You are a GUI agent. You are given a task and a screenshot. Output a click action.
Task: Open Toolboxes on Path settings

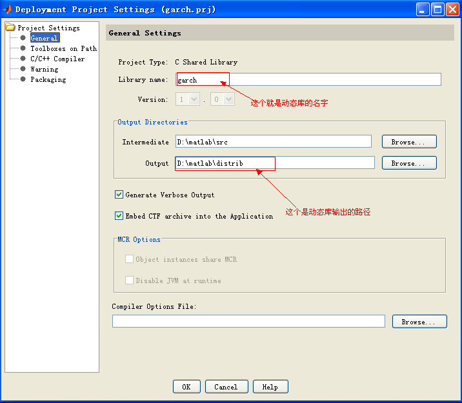[x=63, y=48]
